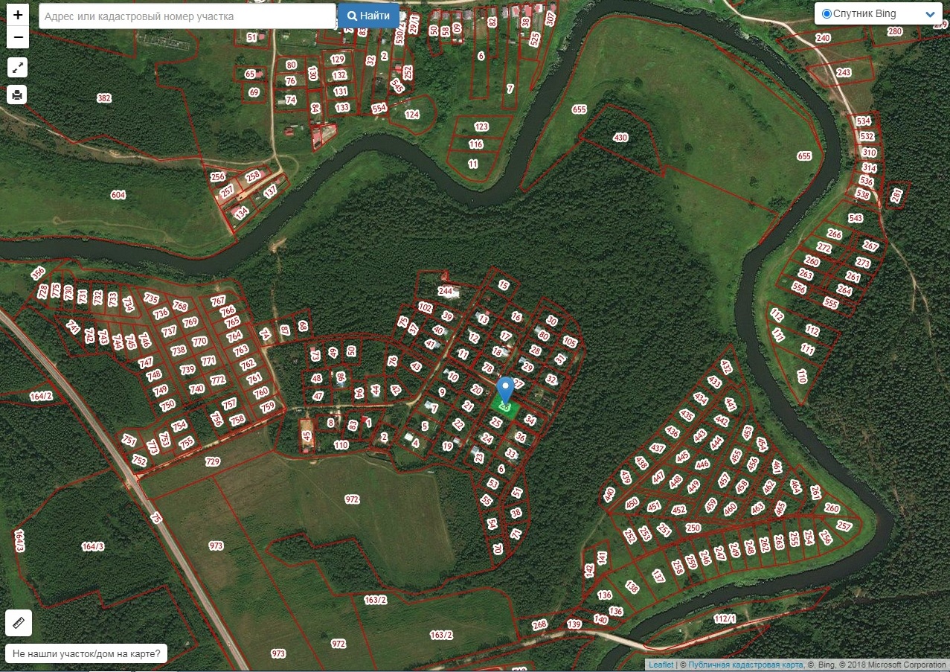Open "Не нашли участок/дом на карте?" help
The image size is (950, 672).
(86, 653)
